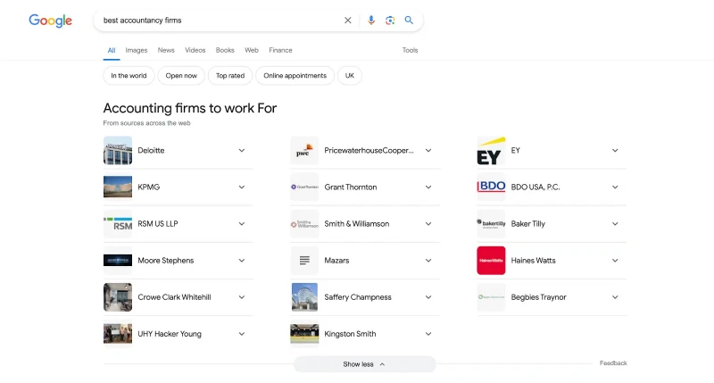Go to the Videos tab
The height and width of the screenshot is (383, 714).
pos(195,50)
